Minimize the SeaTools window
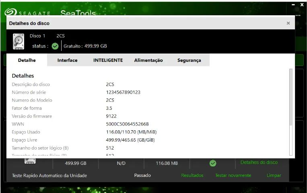The image size is (307, 193). [x=293, y=5]
